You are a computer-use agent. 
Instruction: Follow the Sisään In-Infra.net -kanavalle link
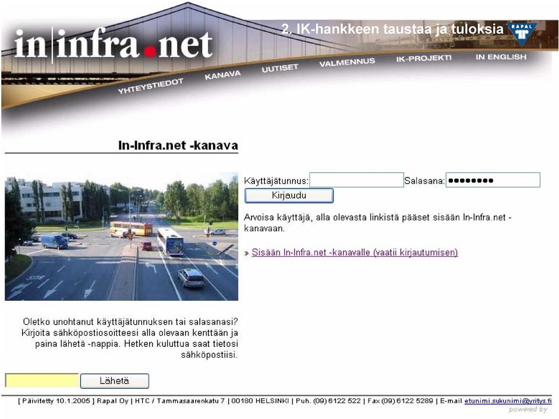355,252
